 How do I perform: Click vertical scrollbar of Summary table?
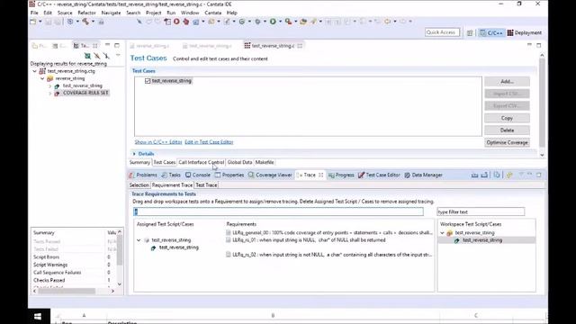click(x=120, y=258)
